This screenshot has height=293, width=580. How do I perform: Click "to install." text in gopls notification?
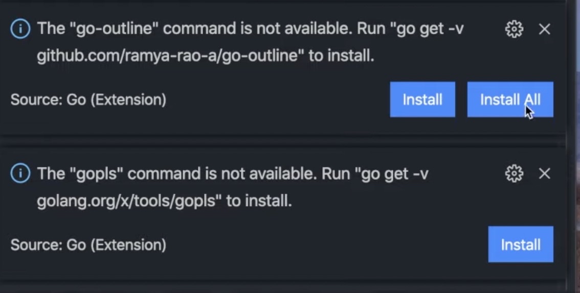click(x=259, y=201)
